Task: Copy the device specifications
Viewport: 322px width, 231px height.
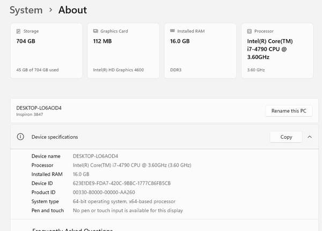Action: [286, 137]
